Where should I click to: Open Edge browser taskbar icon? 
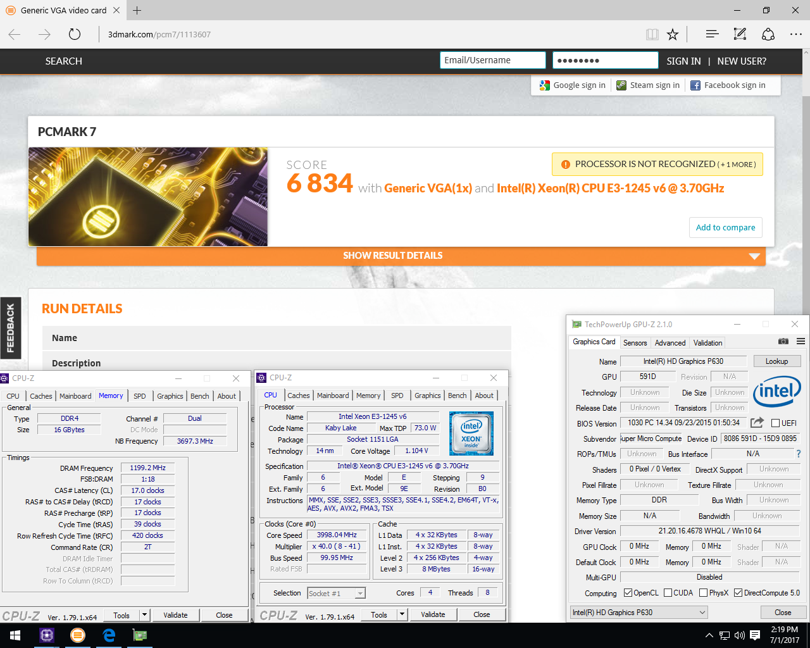coord(109,635)
